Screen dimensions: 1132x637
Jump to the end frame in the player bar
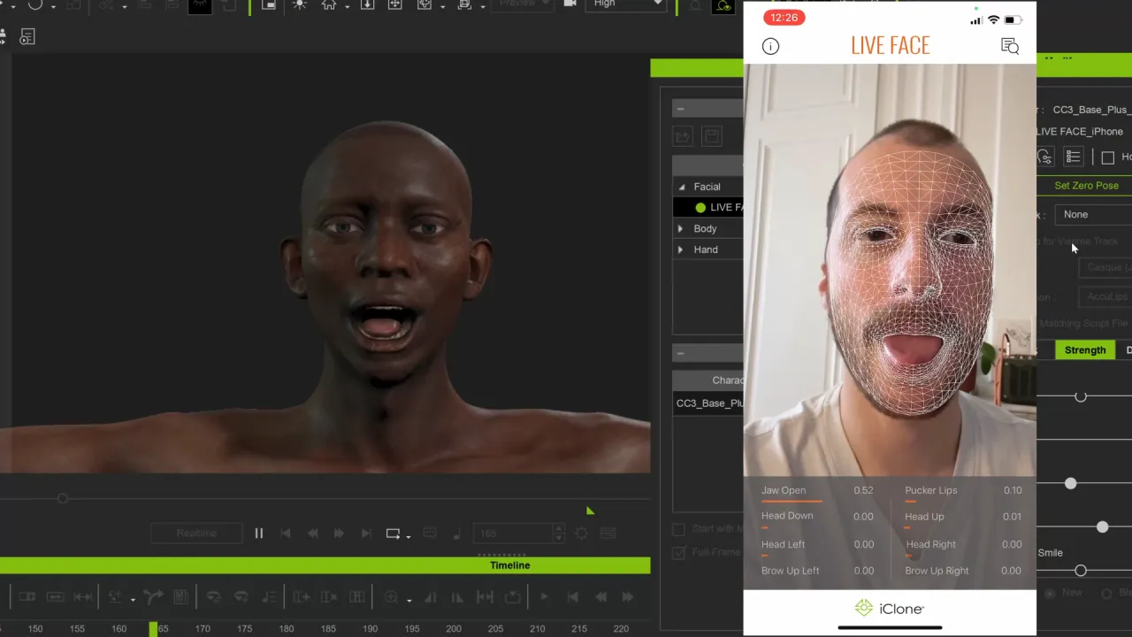[x=365, y=533]
